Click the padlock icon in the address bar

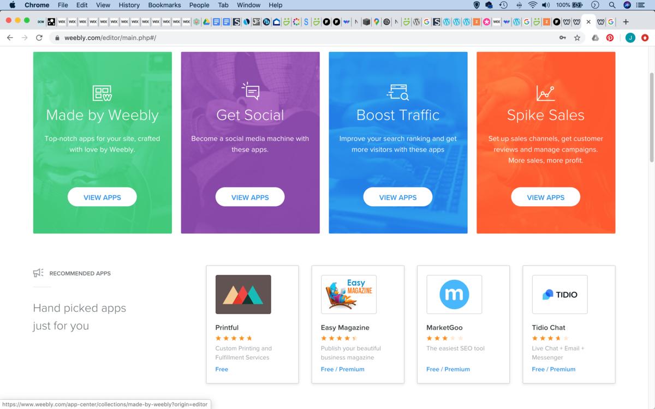click(57, 38)
